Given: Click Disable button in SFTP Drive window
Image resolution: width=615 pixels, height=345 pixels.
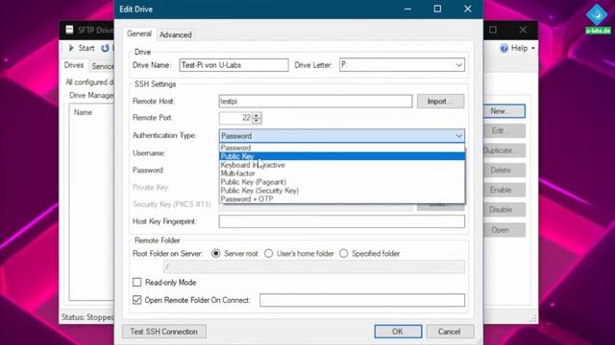Looking at the screenshot, I should [504, 210].
